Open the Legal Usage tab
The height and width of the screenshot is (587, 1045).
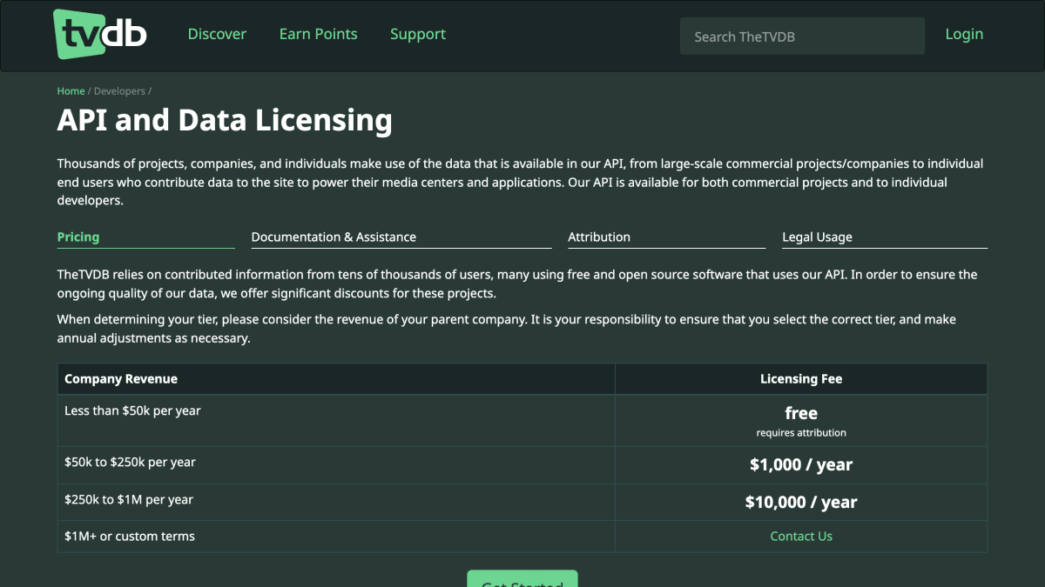click(x=885, y=237)
